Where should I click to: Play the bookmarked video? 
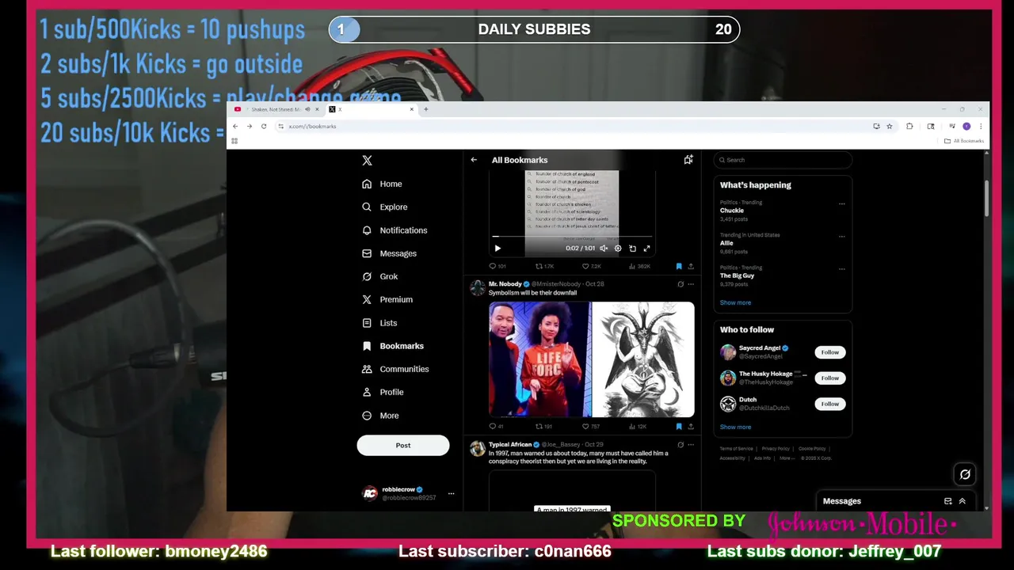coord(497,249)
